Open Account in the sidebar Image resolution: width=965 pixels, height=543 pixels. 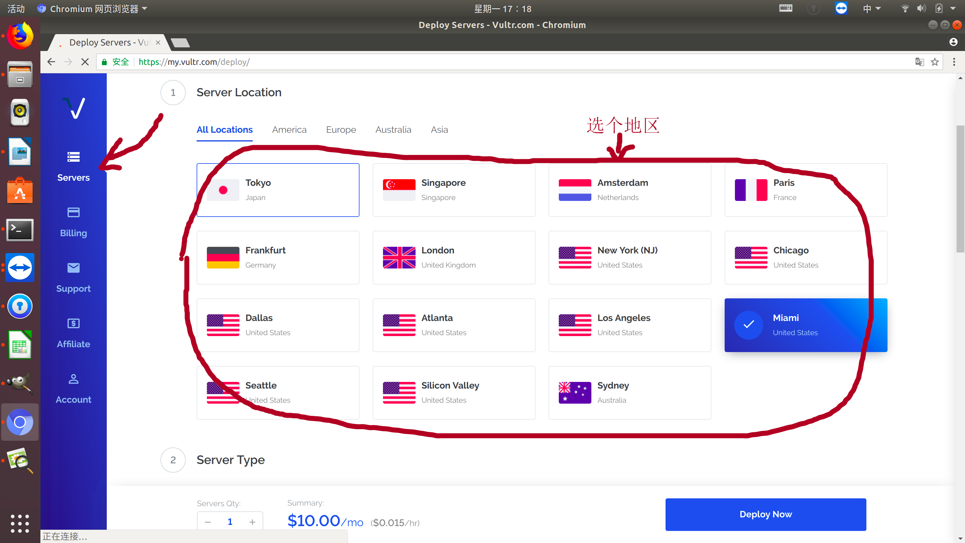[73, 389]
